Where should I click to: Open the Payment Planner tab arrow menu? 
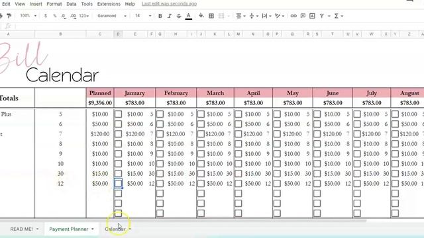[93, 229]
